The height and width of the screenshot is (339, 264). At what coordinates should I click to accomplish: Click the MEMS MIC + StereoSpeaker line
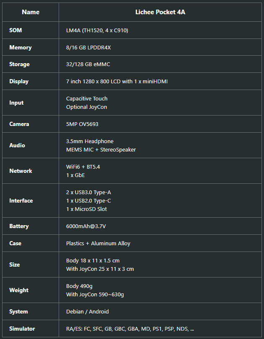(x=101, y=149)
